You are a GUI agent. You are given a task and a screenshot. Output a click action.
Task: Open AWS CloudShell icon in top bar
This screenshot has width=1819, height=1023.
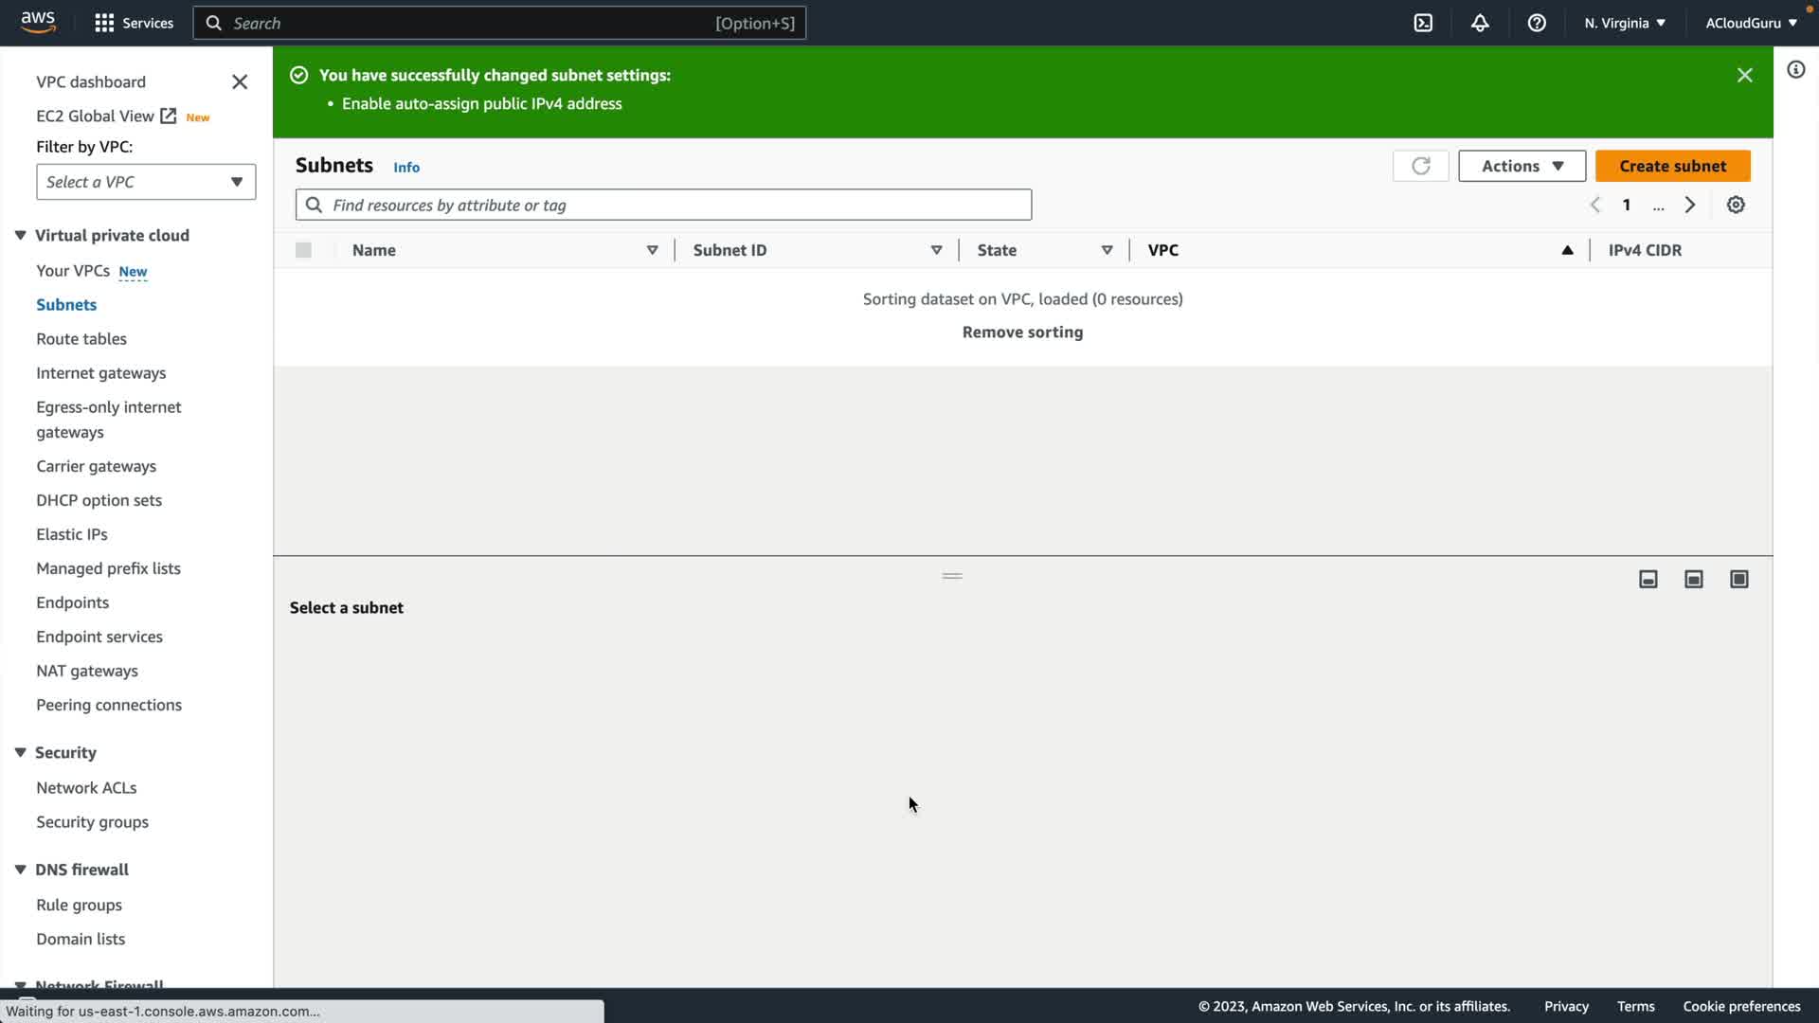tap(1423, 23)
